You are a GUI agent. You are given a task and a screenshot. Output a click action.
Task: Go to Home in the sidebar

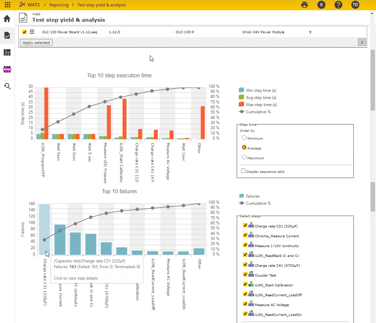(7, 18)
